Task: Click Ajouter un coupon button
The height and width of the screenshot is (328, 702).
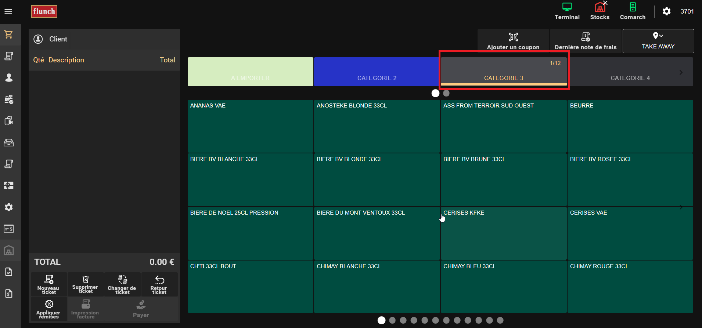Action: tap(513, 41)
